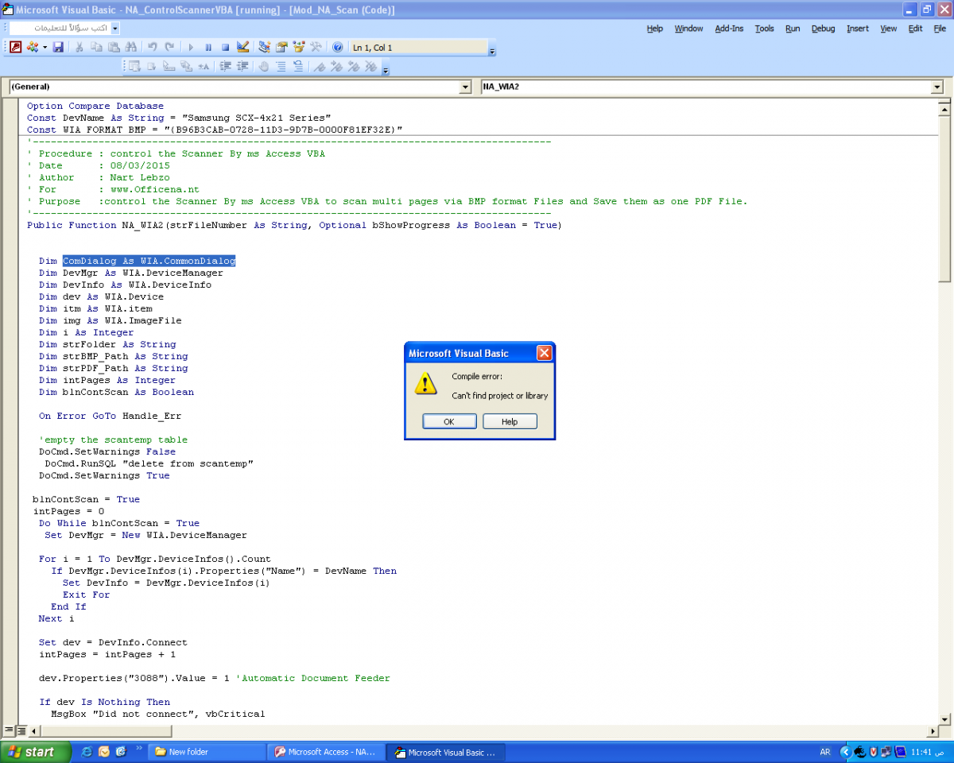Open Find with the binoculars icon
Screen dimensions: 954x763
click(132, 48)
